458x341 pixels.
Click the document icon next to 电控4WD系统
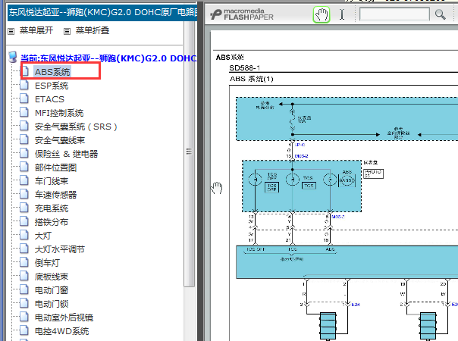point(24,330)
